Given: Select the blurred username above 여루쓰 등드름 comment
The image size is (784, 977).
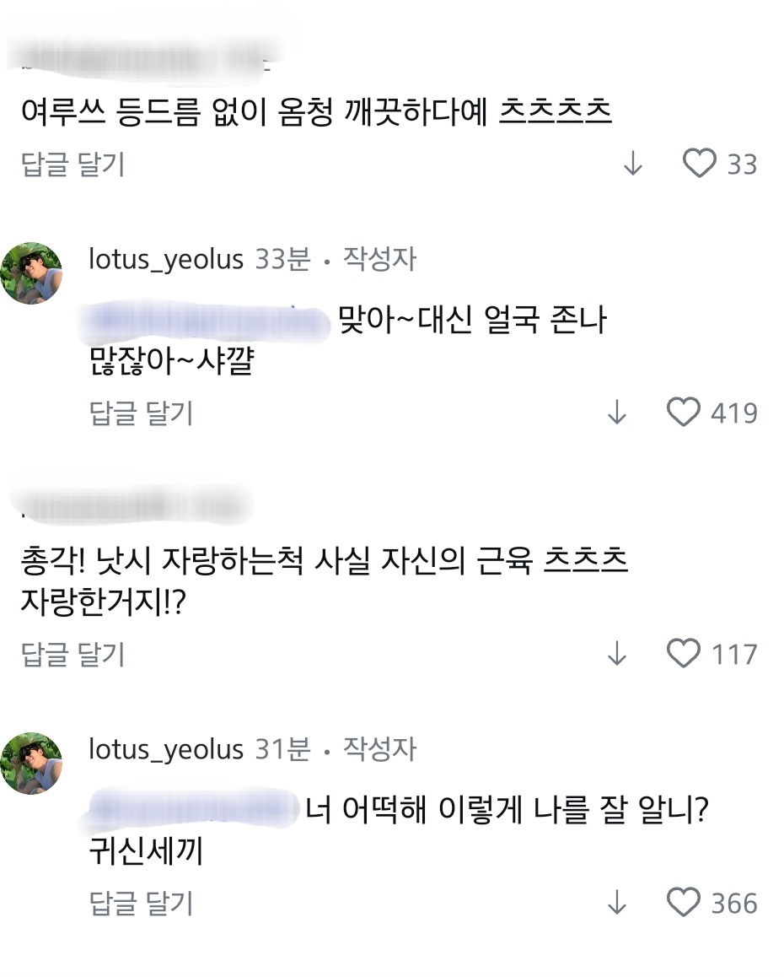Looking at the screenshot, I should click(x=143, y=57).
